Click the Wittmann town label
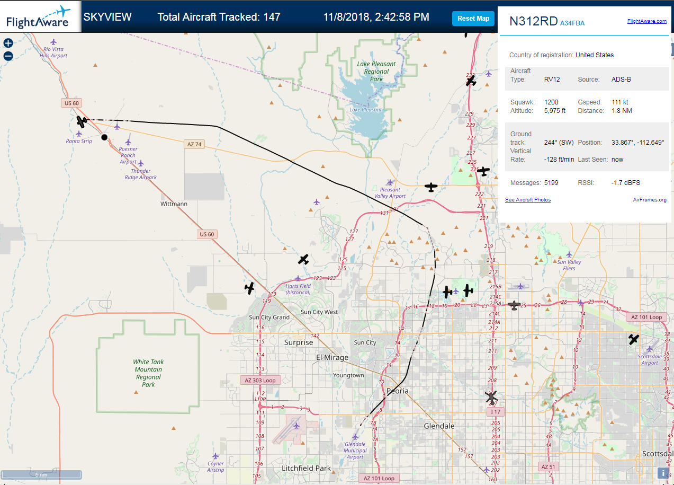This screenshot has width=674, height=485. pos(174,204)
